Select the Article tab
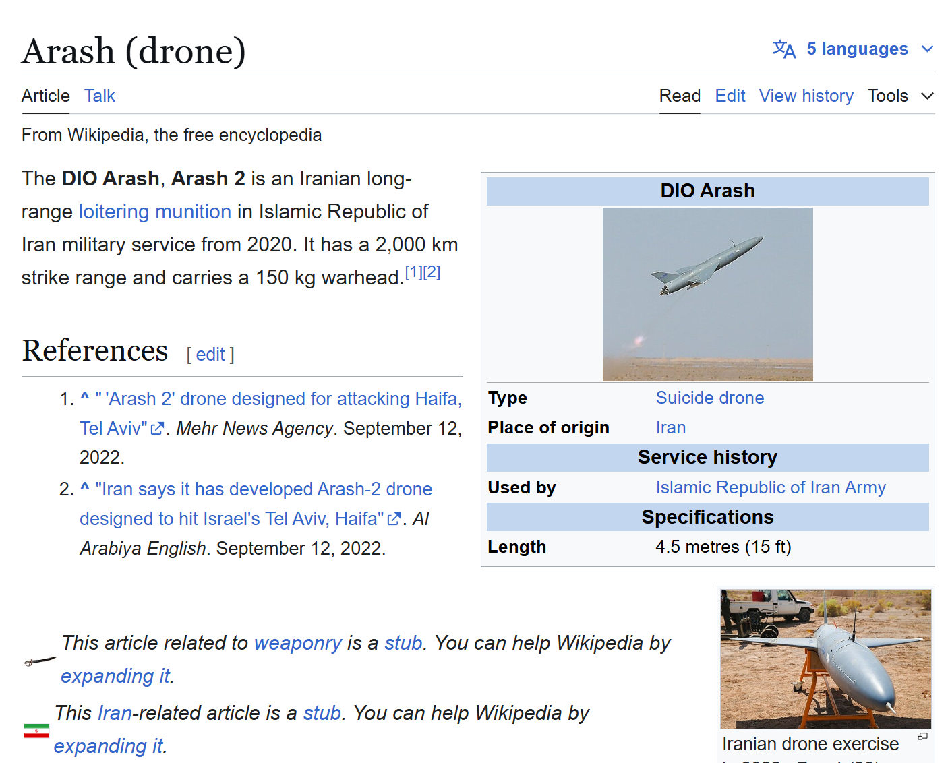Image resolution: width=948 pixels, height=763 pixels. pos(46,96)
